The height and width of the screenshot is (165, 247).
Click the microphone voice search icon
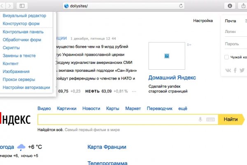coord(200,120)
